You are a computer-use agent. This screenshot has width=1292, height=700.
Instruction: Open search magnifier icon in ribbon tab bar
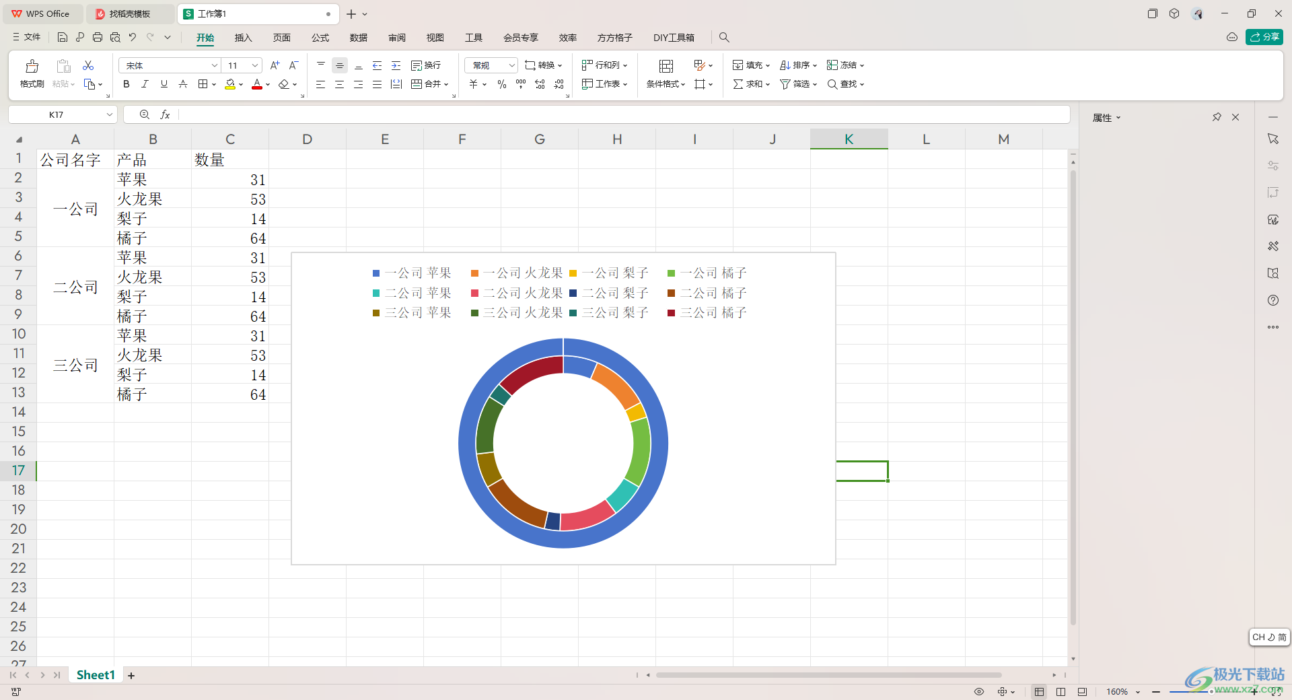[724, 38]
